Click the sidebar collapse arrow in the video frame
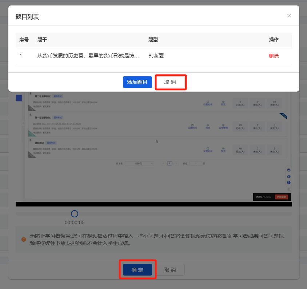 [x=23, y=123]
